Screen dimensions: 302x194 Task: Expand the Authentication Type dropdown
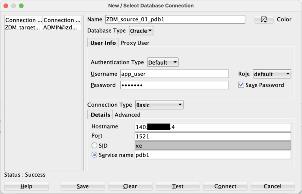(x=162, y=62)
